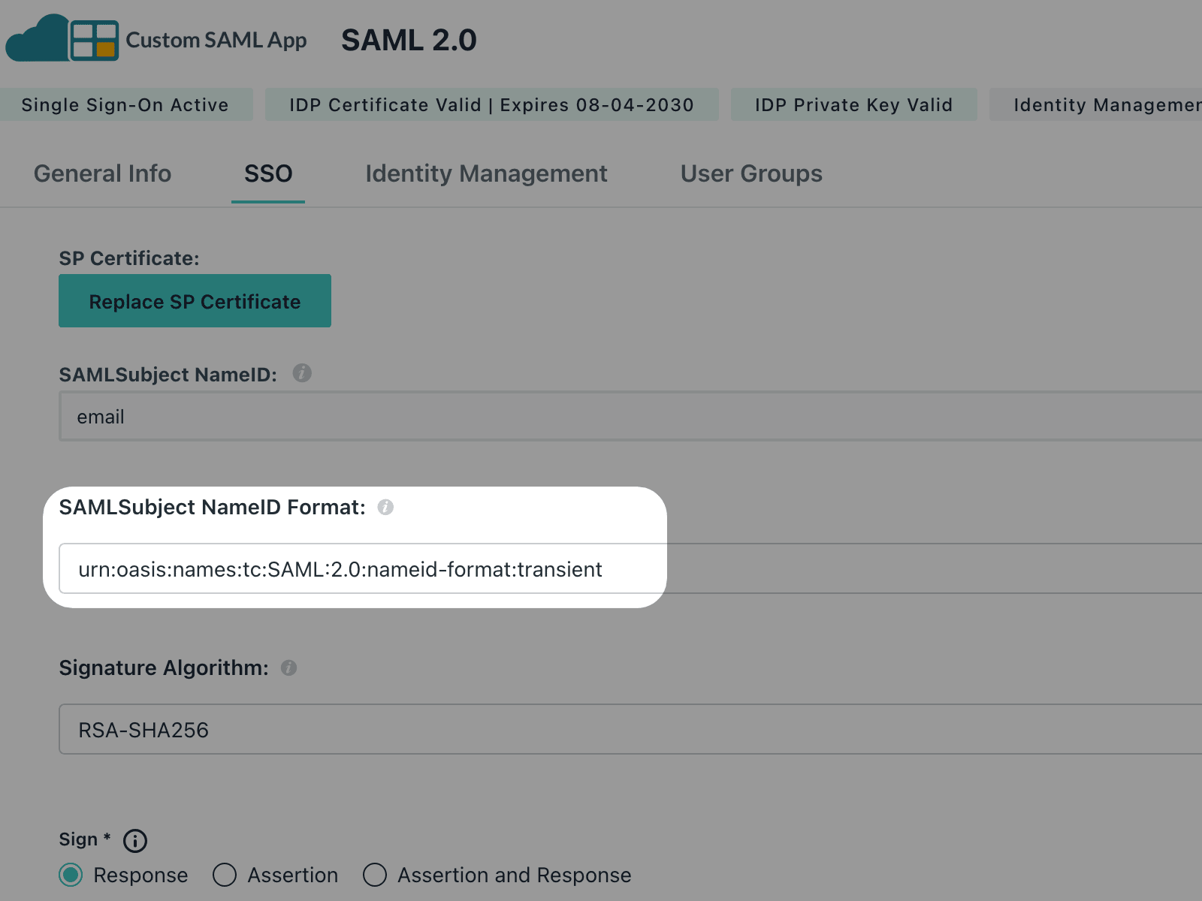The width and height of the screenshot is (1202, 901).
Task: Click the IDP Certificate Valid expiry badge
Action: (491, 105)
